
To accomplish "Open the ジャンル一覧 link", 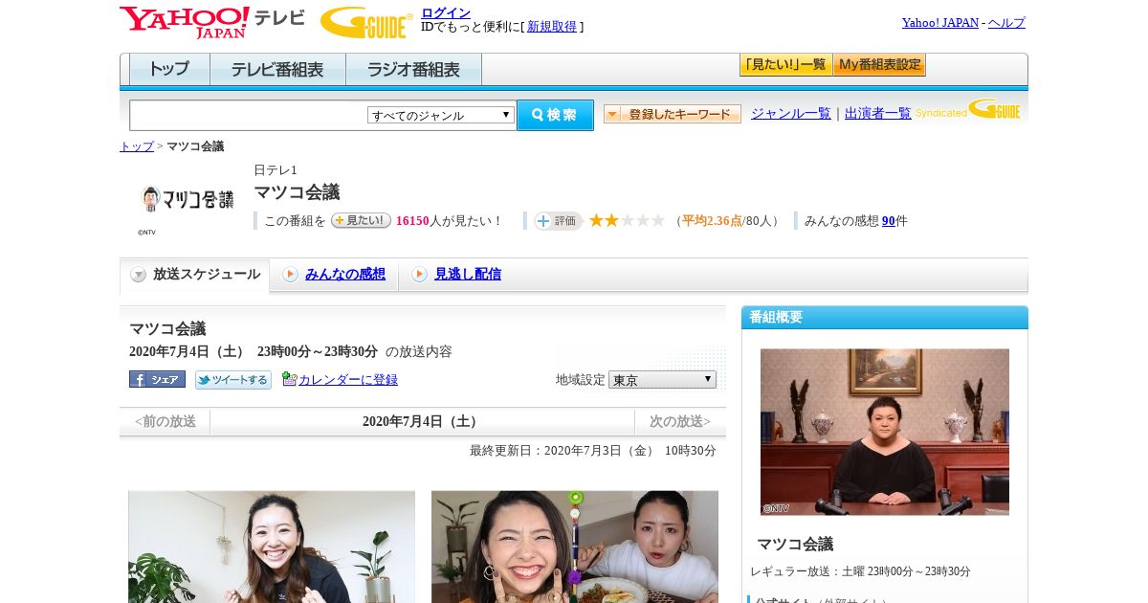I will (x=791, y=114).
